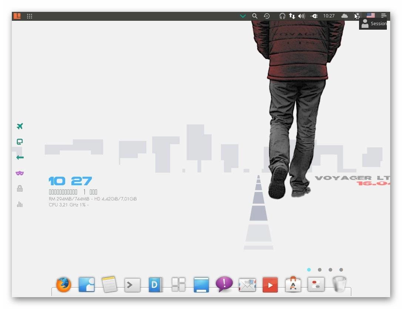Expand the green chevron drop-down in panel
402x309 pixels.
coord(242,16)
